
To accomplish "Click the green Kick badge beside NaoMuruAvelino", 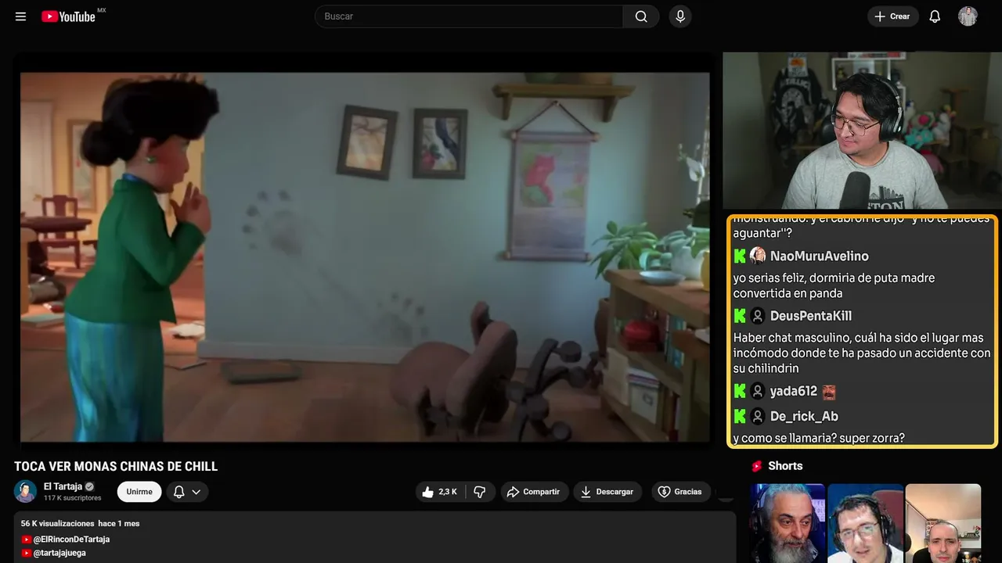I will (740, 256).
